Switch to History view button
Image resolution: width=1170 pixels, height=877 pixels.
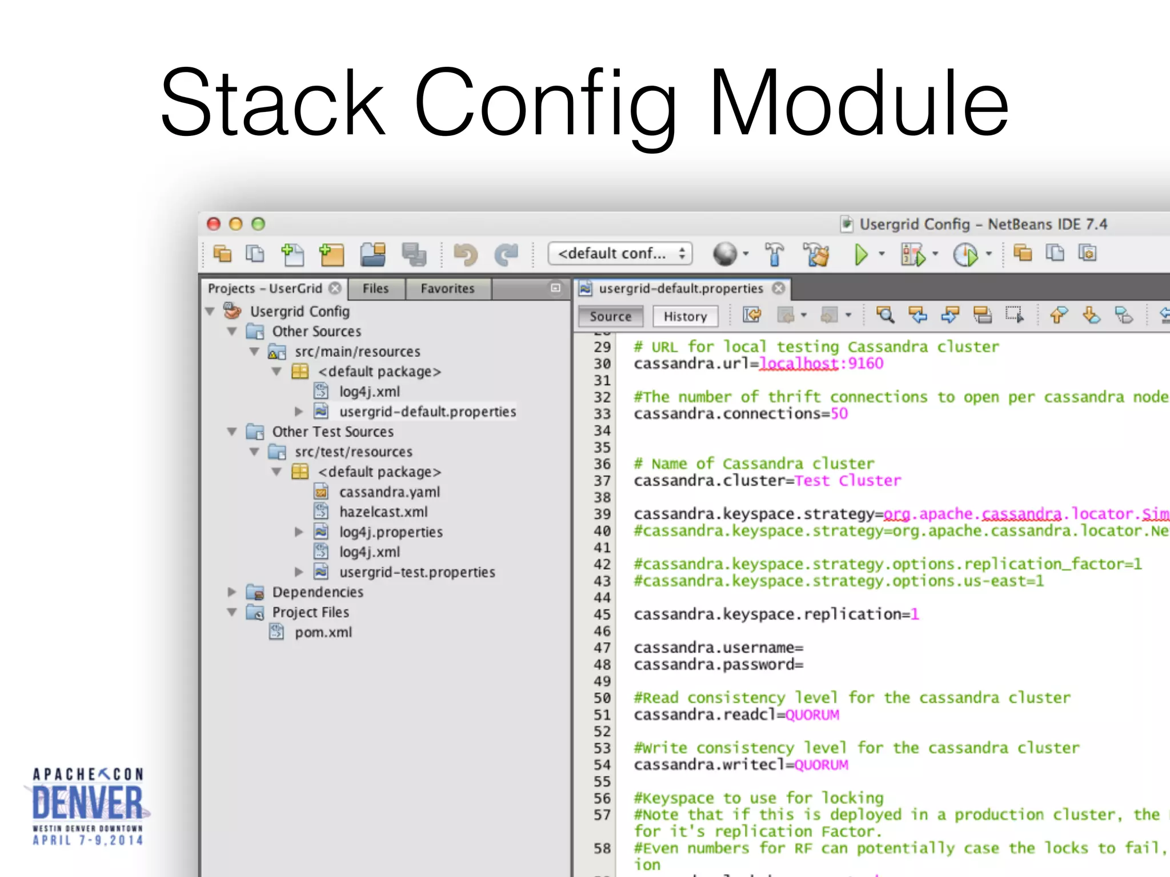tap(686, 316)
